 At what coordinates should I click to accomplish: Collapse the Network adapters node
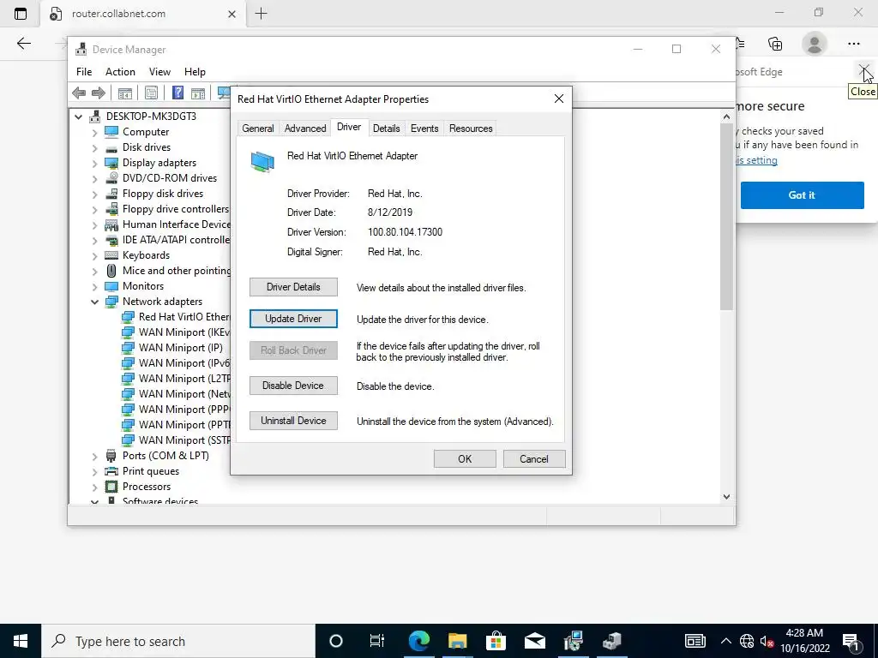click(94, 302)
